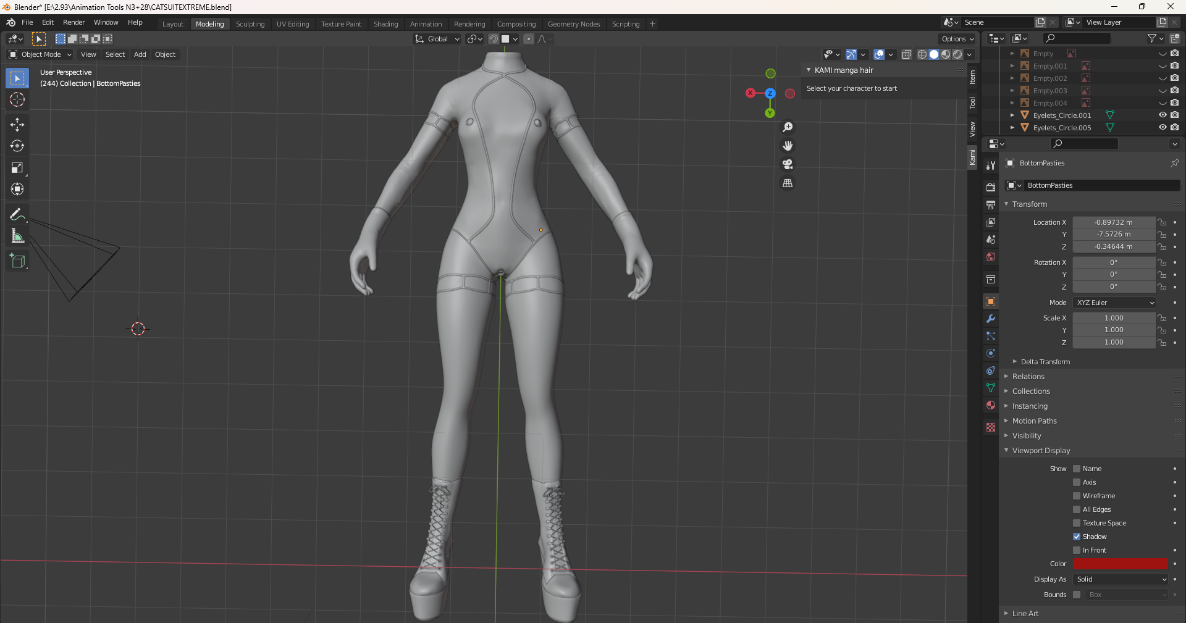Viewport: 1186px width, 623px height.
Task: Activate the Scale tool
Action: click(17, 168)
